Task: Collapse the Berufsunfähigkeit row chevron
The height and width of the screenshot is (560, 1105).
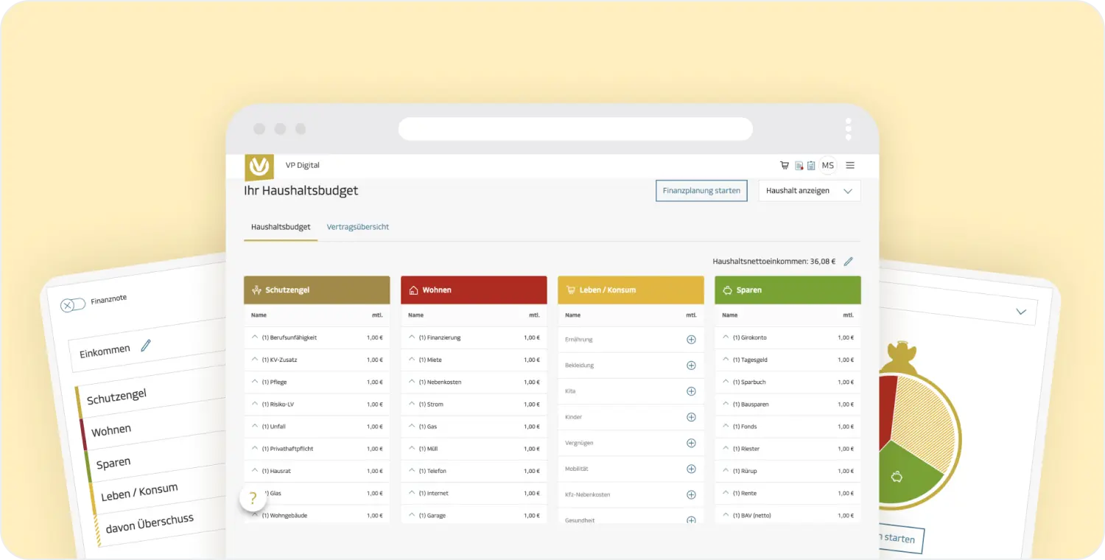Action: point(255,337)
